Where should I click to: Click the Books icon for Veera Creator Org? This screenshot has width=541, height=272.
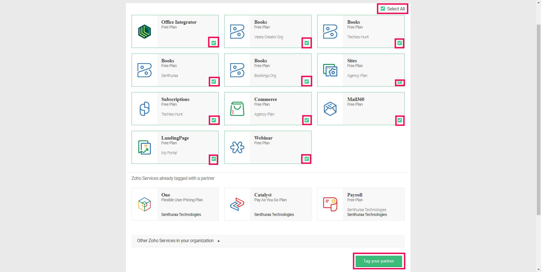237,32
